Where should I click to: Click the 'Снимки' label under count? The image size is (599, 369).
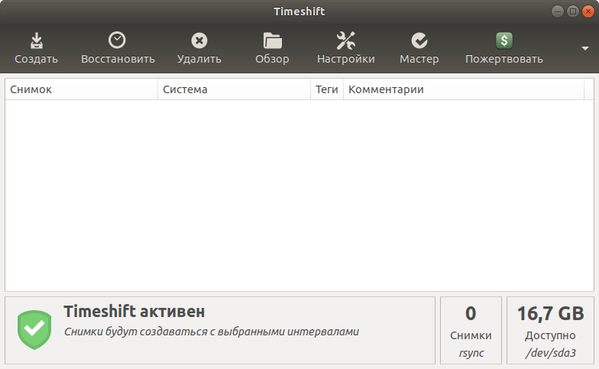(x=471, y=335)
